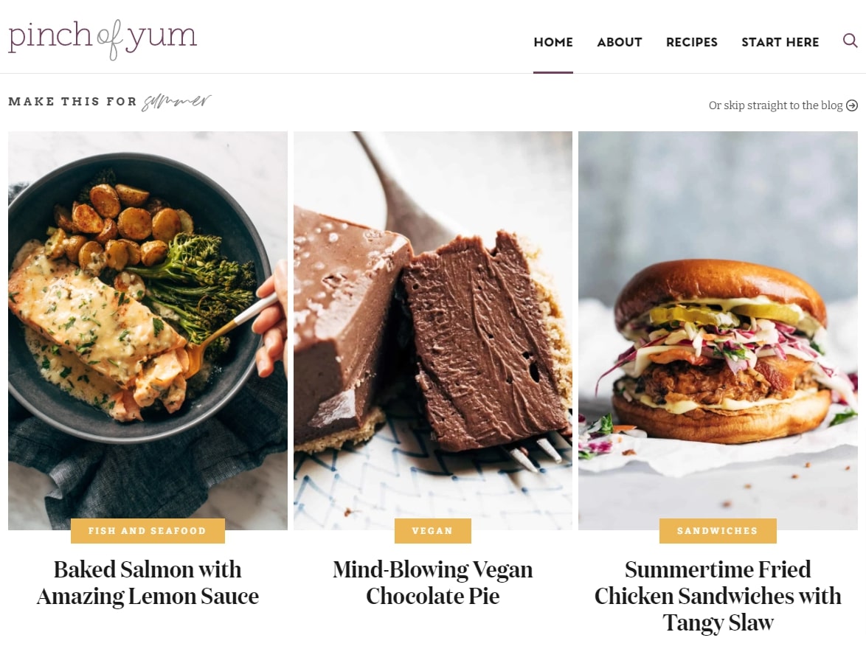Open the Summertime Fried Chicken Sandwiches recipe title
Screen dimensions: 866x649
click(x=718, y=596)
